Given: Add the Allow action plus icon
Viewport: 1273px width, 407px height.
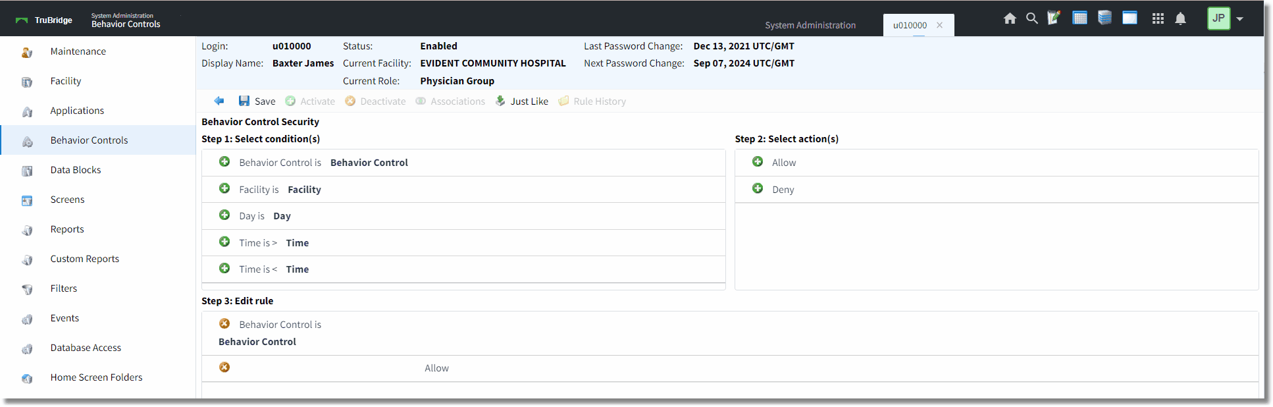Looking at the screenshot, I should point(758,162).
